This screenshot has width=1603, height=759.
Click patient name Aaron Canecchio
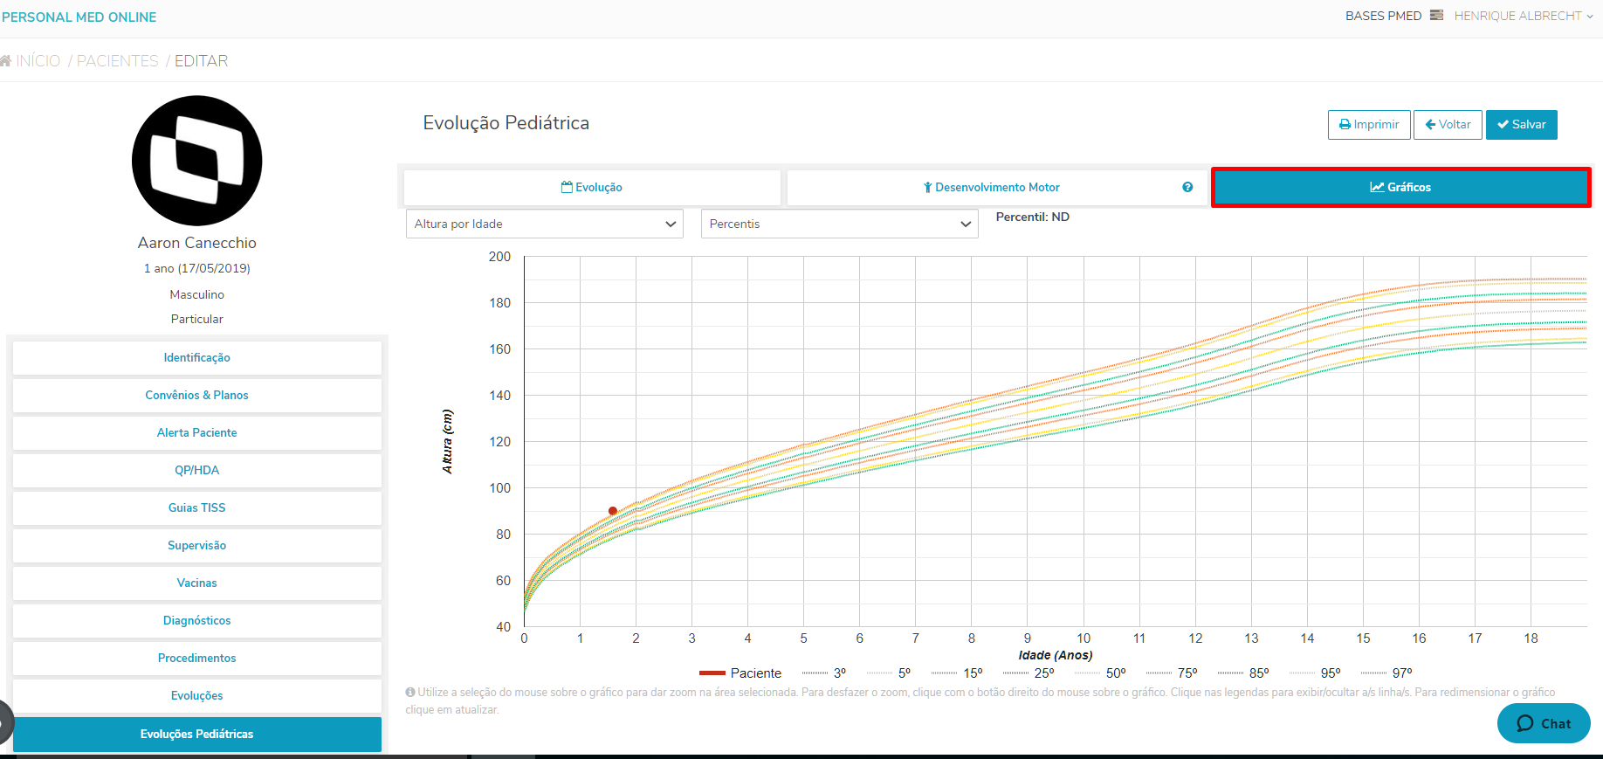pyautogui.click(x=197, y=243)
